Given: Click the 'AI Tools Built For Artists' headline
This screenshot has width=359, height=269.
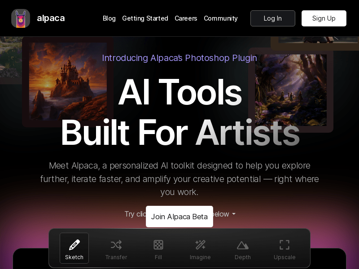Looking at the screenshot, I should [x=179, y=112].
